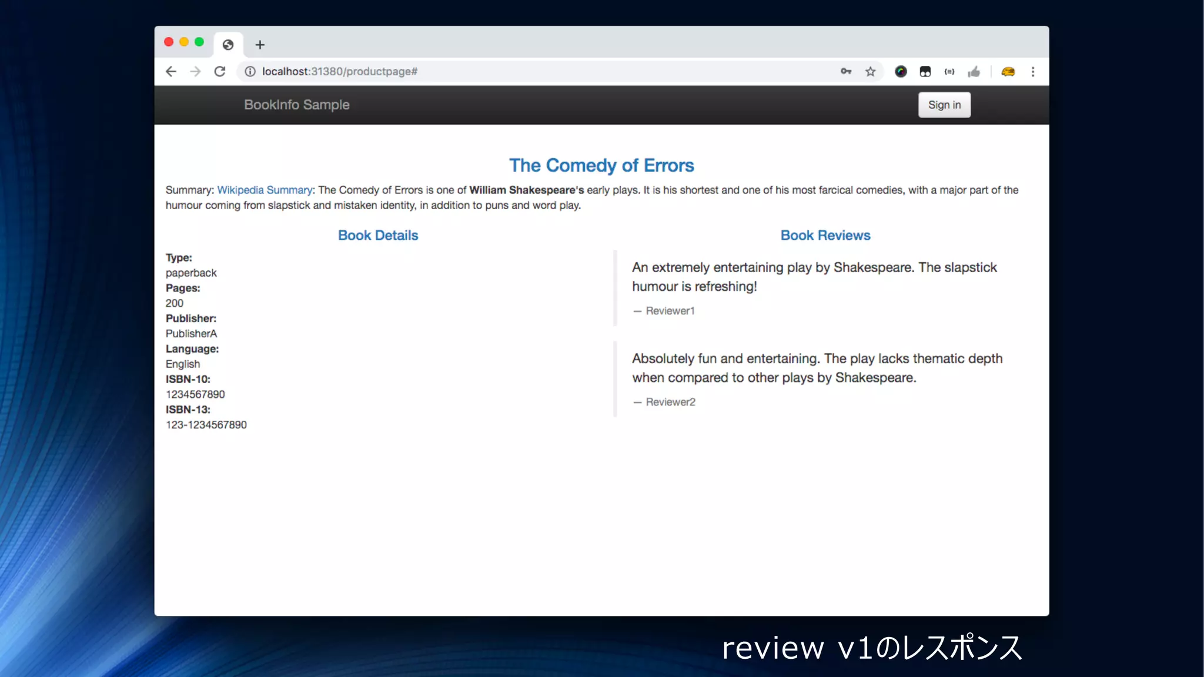Select the current browser tab

[x=228, y=45]
